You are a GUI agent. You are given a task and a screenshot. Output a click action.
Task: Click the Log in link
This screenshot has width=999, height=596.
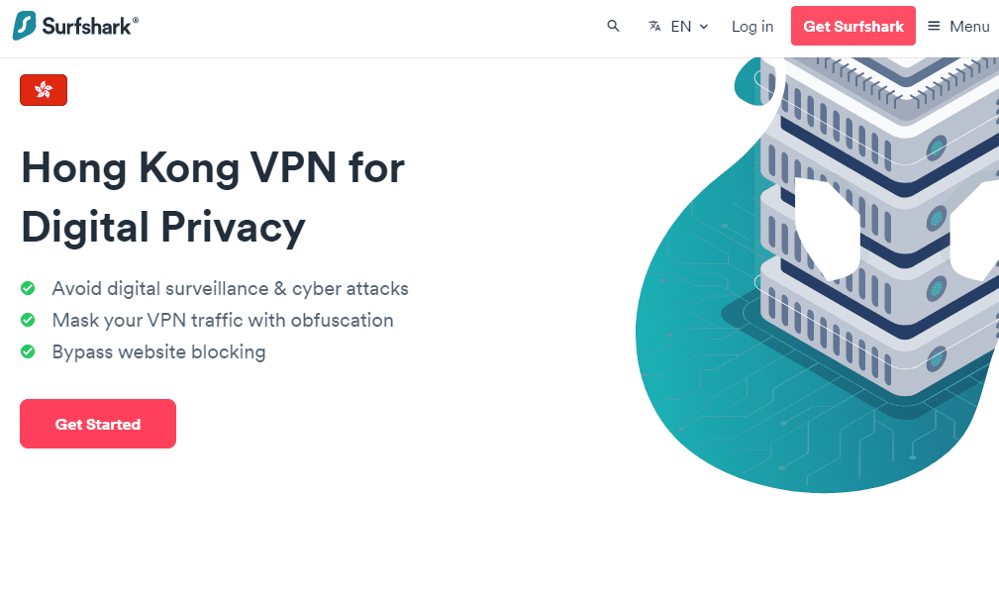tap(751, 27)
